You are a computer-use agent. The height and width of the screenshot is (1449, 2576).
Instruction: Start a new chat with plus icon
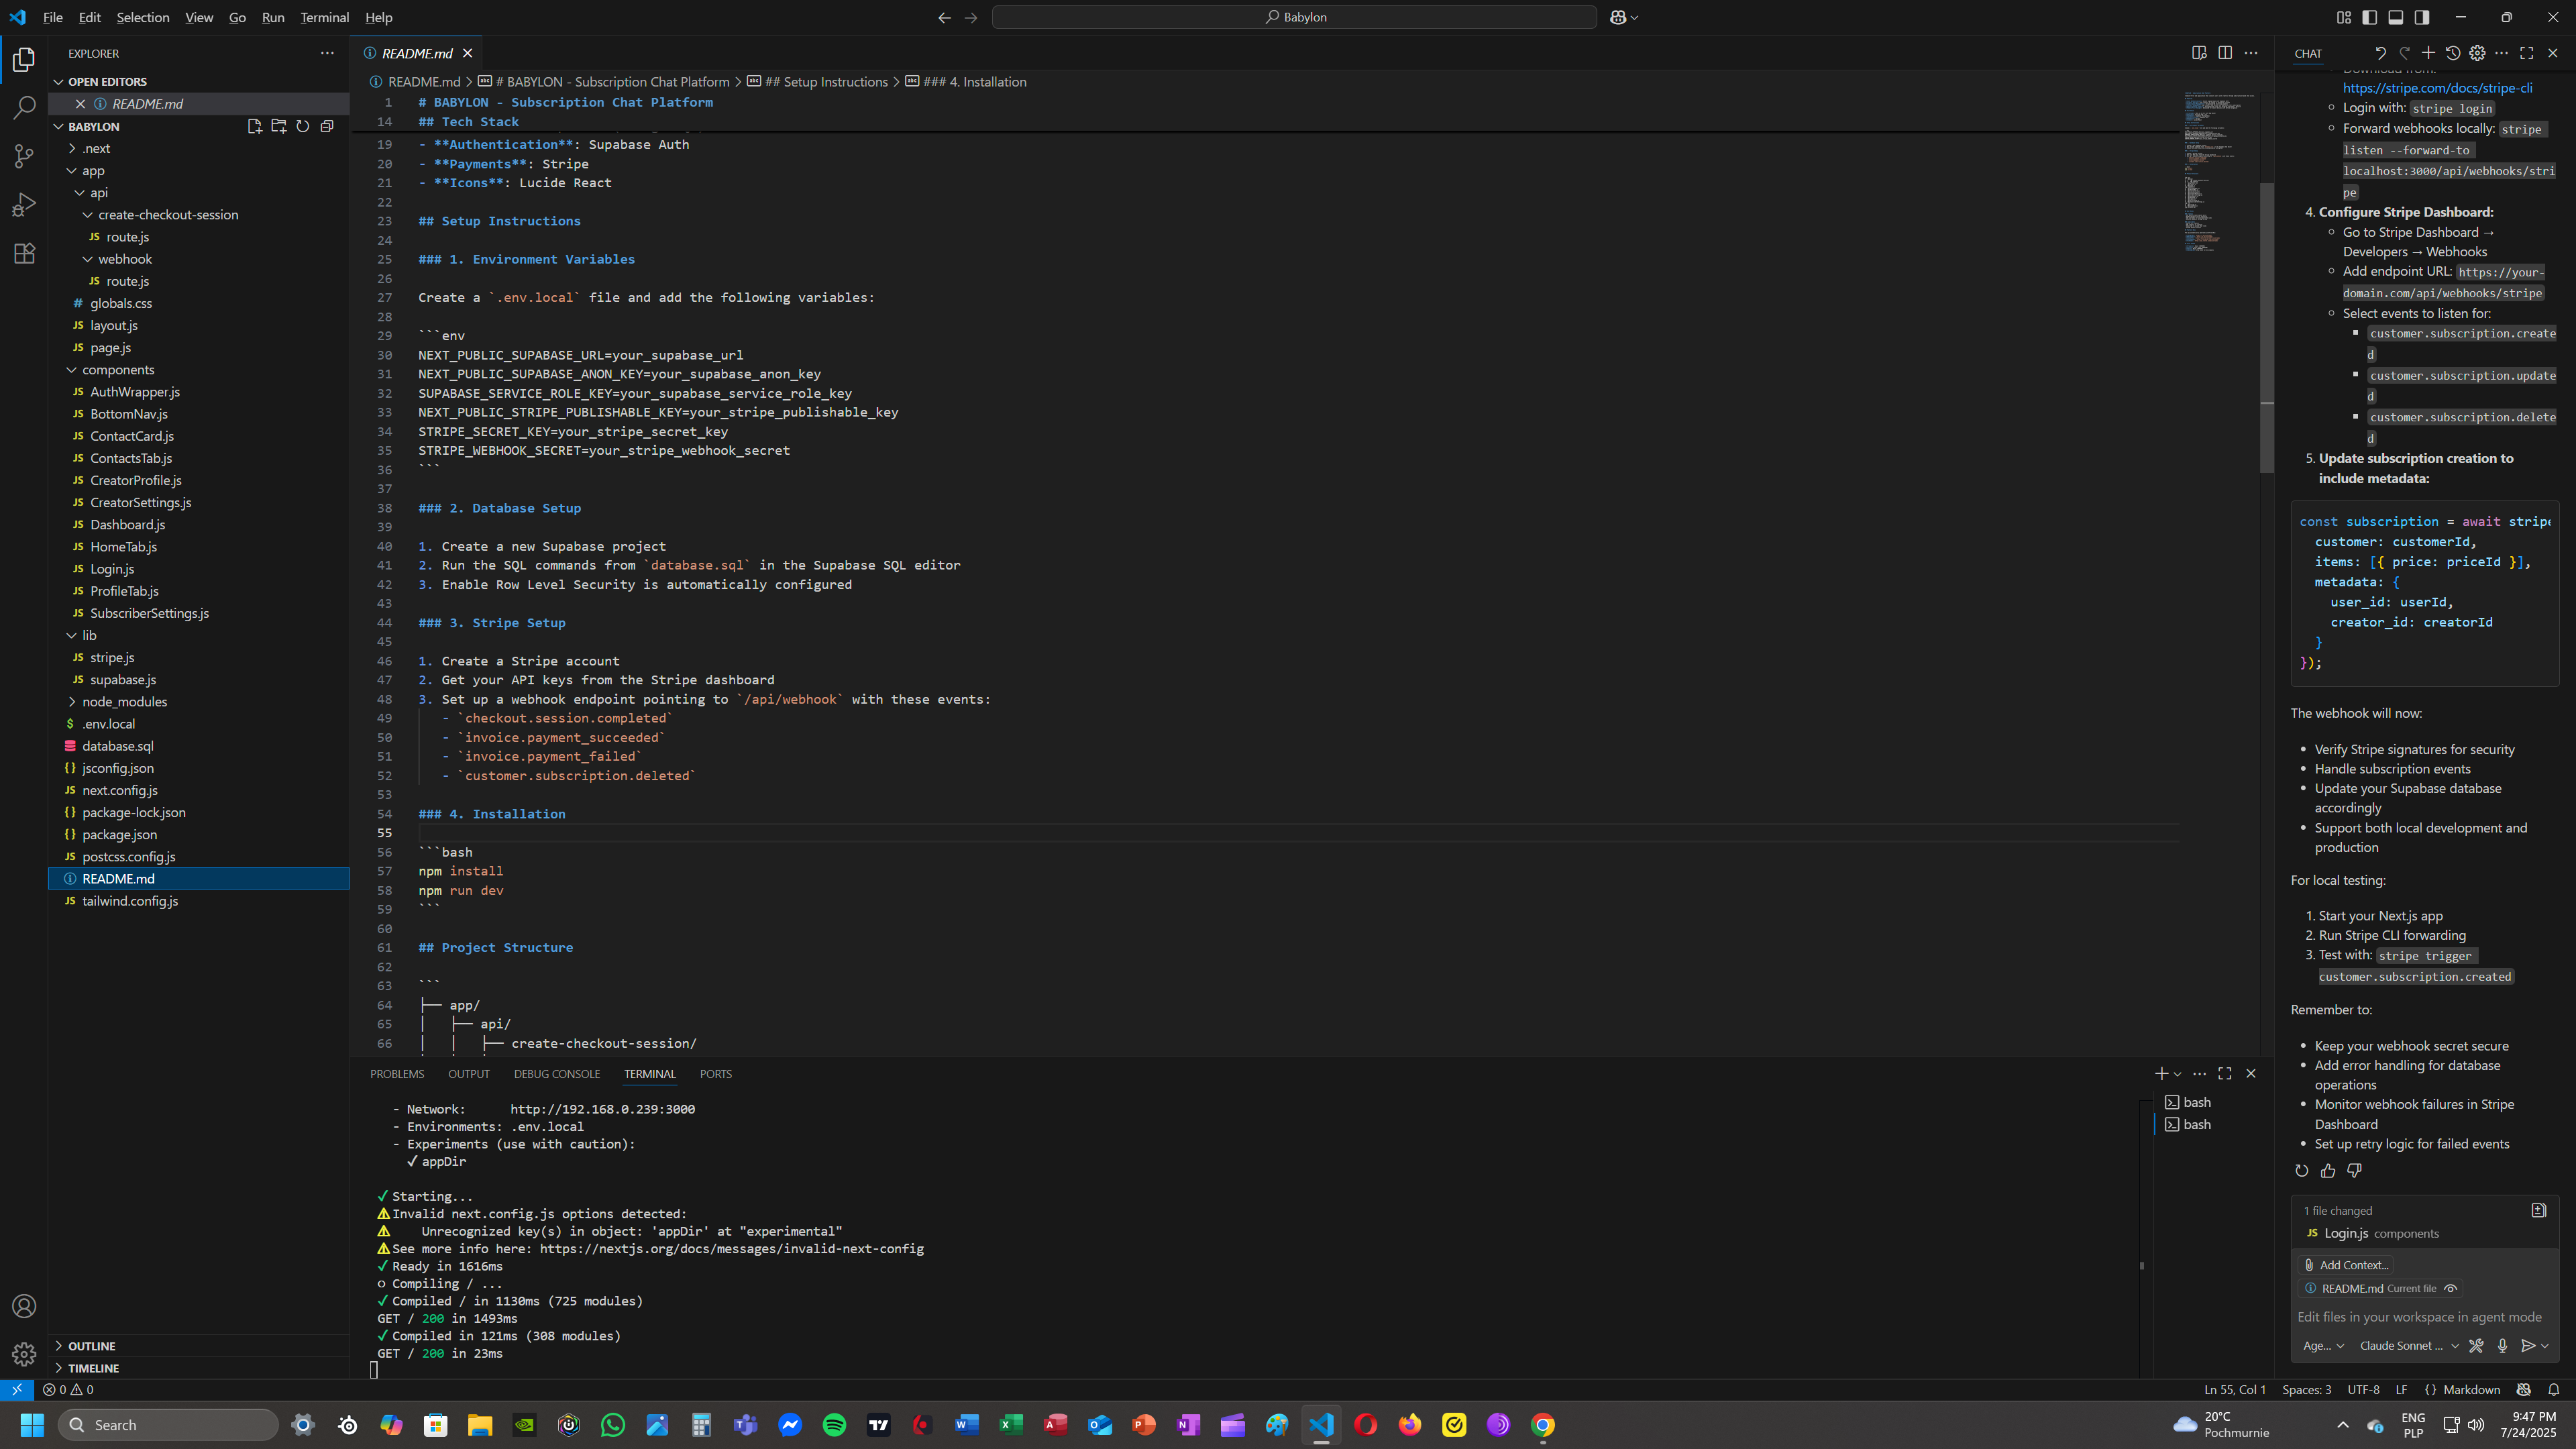point(2428,53)
